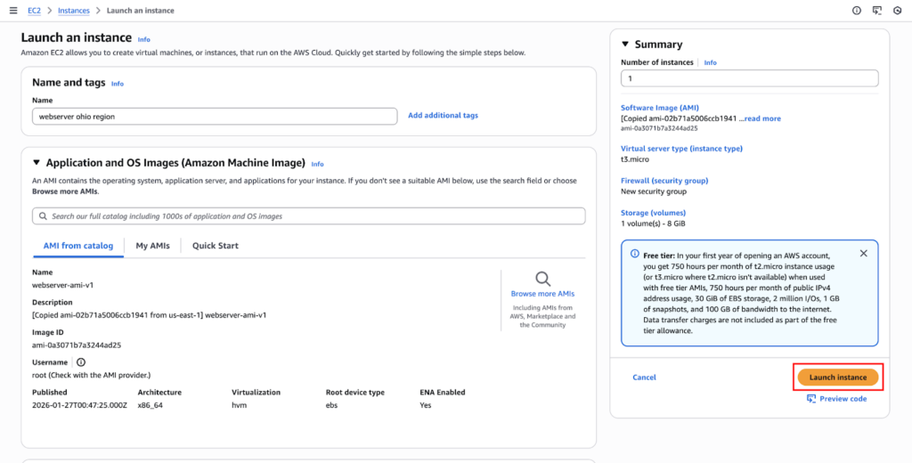The width and height of the screenshot is (912, 463).
Task: Open the CloudShell icon in top bar
Action: (877, 11)
